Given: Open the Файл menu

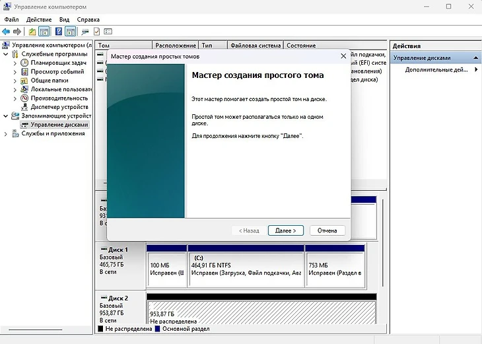Looking at the screenshot, I should (11, 20).
